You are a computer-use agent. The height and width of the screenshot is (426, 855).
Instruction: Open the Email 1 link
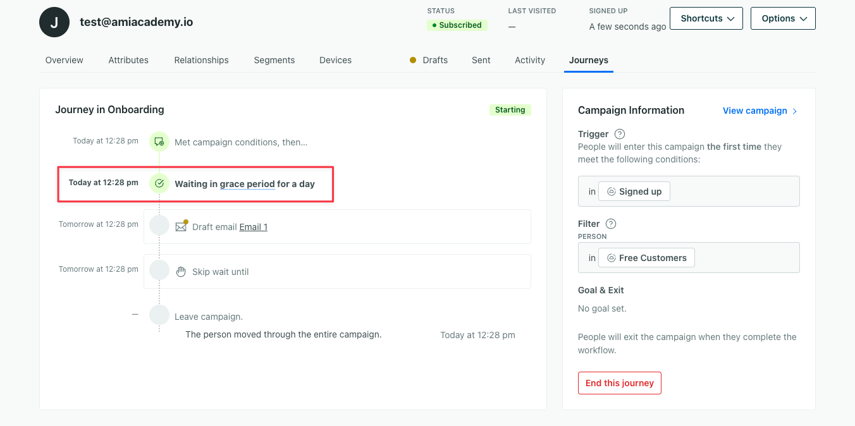[253, 226]
